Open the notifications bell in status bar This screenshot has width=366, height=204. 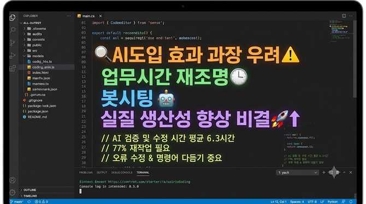coord(351,202)
